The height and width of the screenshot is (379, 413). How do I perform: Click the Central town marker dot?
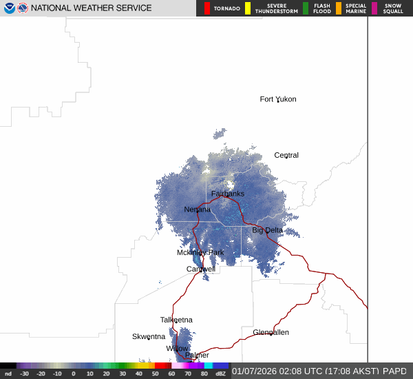(x=286, y=158)
